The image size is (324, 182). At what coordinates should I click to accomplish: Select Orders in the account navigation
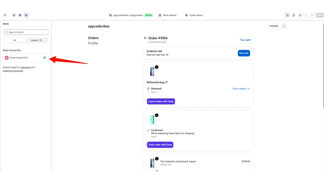click(x=93, y=38)
